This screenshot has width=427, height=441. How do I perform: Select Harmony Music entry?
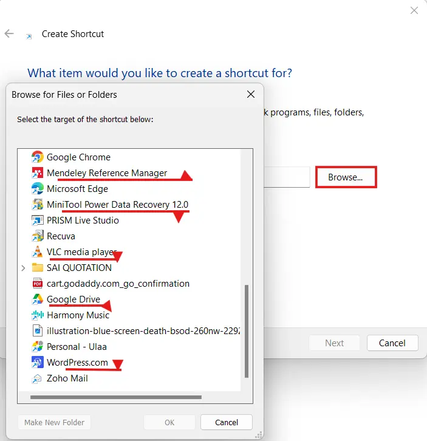(78, 315)
